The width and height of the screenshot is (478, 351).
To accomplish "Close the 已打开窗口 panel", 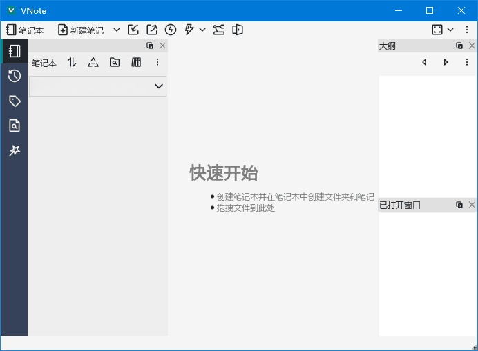I will click(472, 205).
